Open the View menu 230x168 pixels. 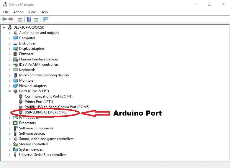[x=32, y=12]
